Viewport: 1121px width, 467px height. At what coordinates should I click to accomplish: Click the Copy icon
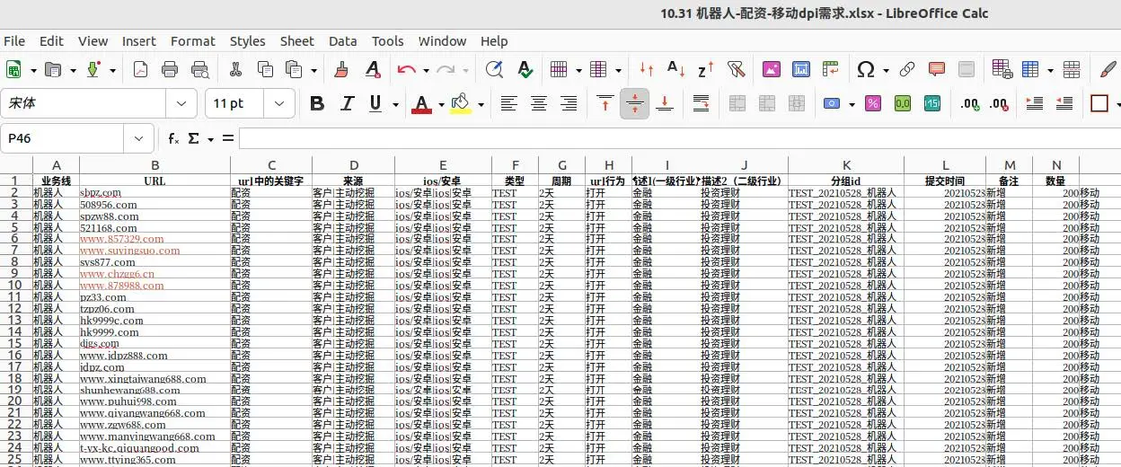coord(265,69)
